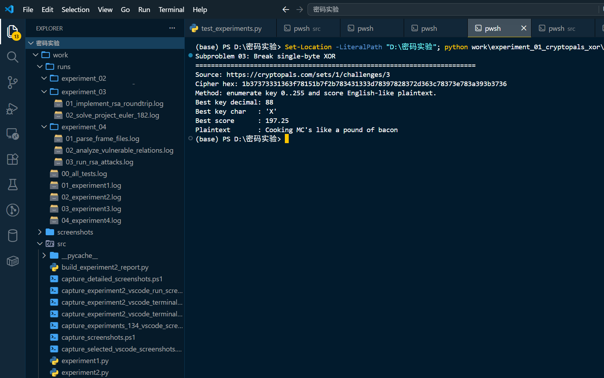604x378 pixels.
Task: Click the __pycache__ folder icon
Action: point(54,255)
